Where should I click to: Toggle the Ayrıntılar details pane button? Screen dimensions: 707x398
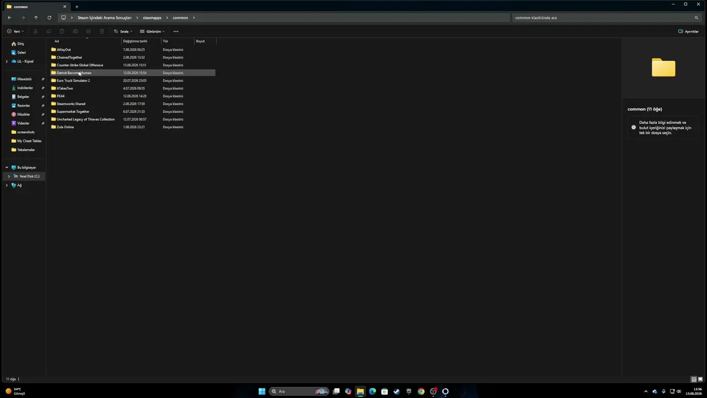point(688,32)
